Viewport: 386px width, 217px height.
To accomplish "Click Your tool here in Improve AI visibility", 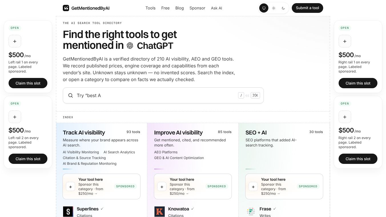I will tap(182, 179).
